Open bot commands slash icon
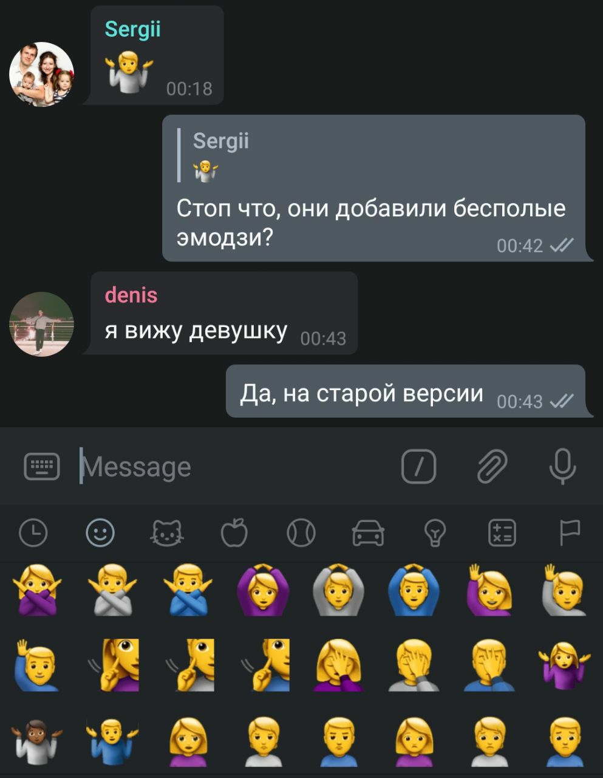The width and height of the screenshot is (603, 778). [419, 467]
